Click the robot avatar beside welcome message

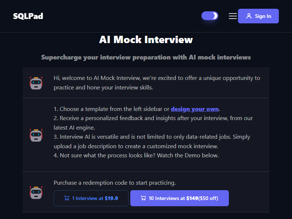[36, 83]
